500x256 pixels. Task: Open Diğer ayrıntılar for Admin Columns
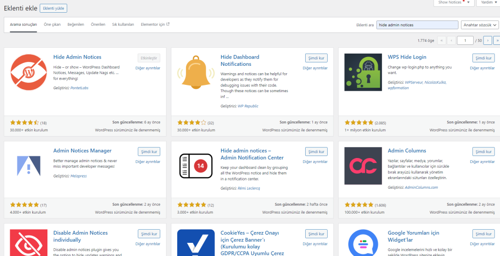tap(482, 161)
